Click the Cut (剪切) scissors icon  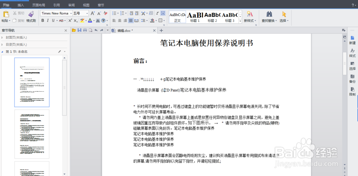coord(15,13)
